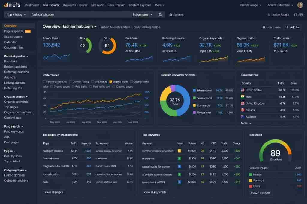This screenshot has height=204, width=307.
Task: Click the View all keywords button
Action: pos(155,192)
